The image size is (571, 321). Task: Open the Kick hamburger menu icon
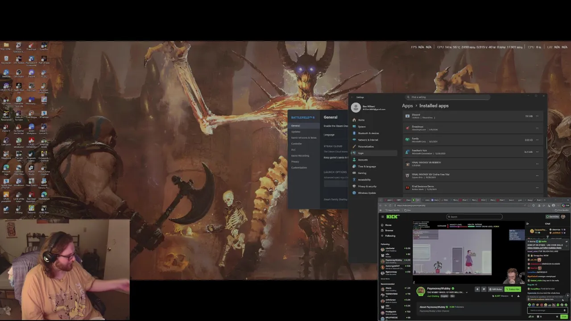point(383,217)
